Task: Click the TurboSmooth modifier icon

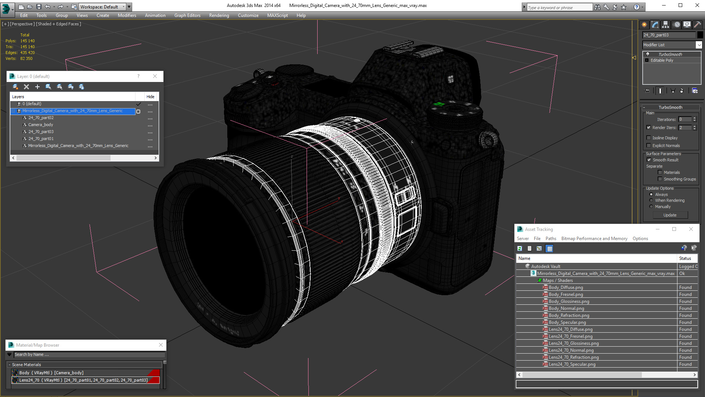Action: tap(648, 54)
